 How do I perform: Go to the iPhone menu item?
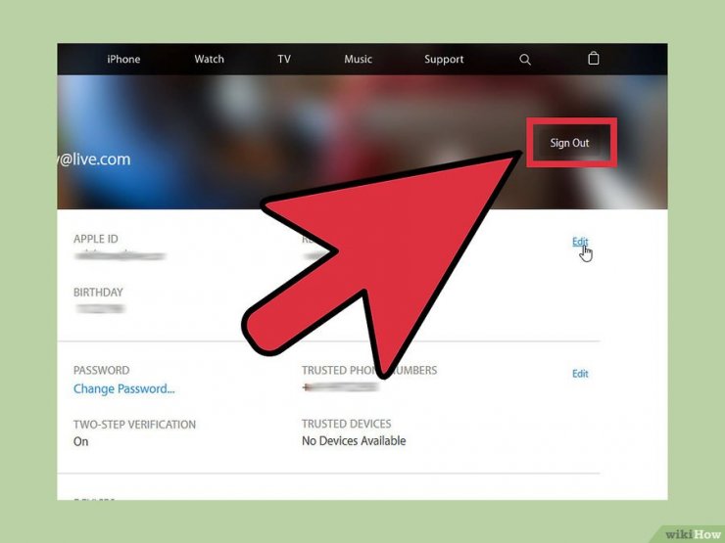[x=123, y=59]
